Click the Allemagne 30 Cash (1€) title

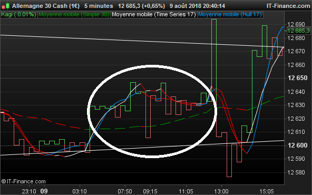(46, 6)
